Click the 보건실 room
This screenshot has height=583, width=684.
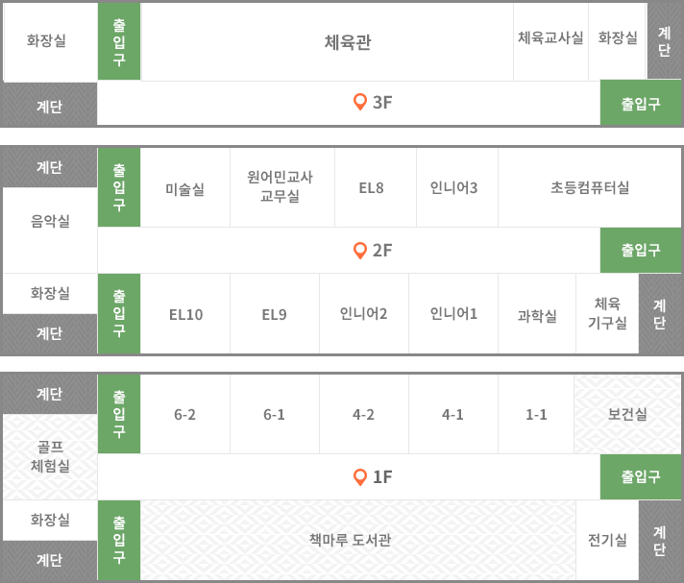pyautogui.click(x=627, y=414)
